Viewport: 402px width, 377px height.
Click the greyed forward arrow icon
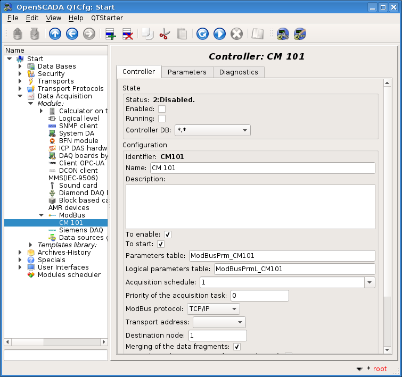(x=89, y=34)
